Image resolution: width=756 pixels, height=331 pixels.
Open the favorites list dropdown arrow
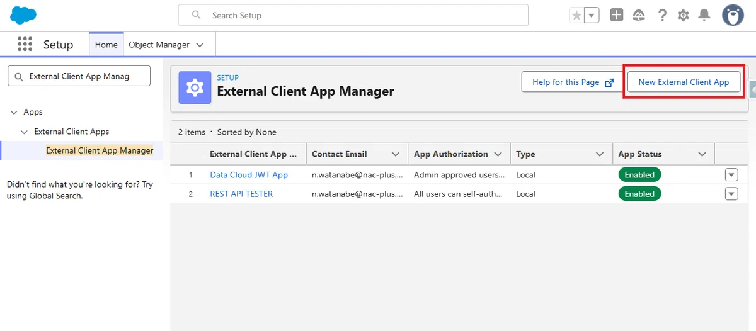point(592,16)
